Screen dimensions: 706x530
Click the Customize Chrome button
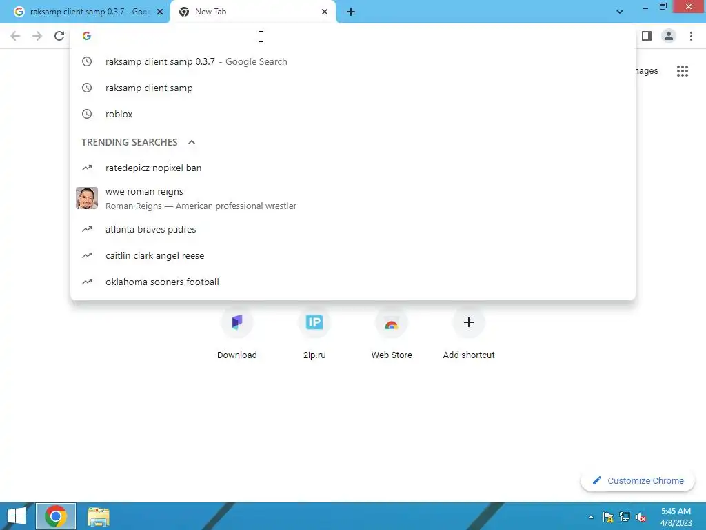pos(638,480)
